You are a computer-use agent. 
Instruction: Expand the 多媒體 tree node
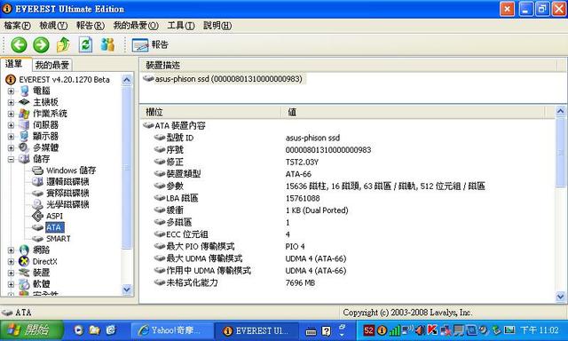[11, 147]
